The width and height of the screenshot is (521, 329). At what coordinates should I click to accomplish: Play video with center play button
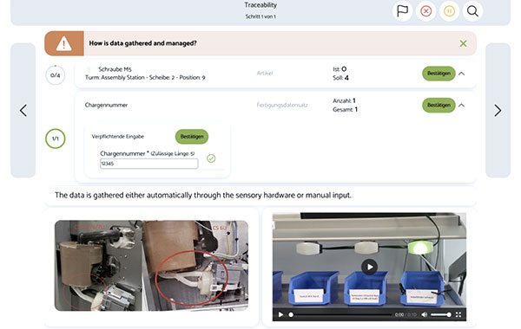point(369,267)
